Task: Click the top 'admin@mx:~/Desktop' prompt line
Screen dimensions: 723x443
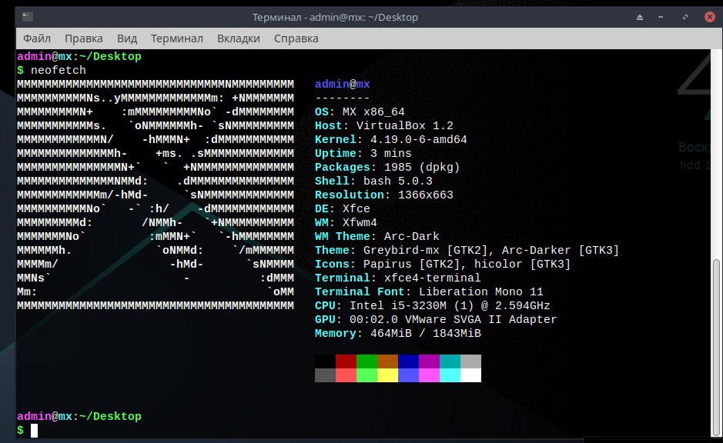Action: click(x=79, y=57)
